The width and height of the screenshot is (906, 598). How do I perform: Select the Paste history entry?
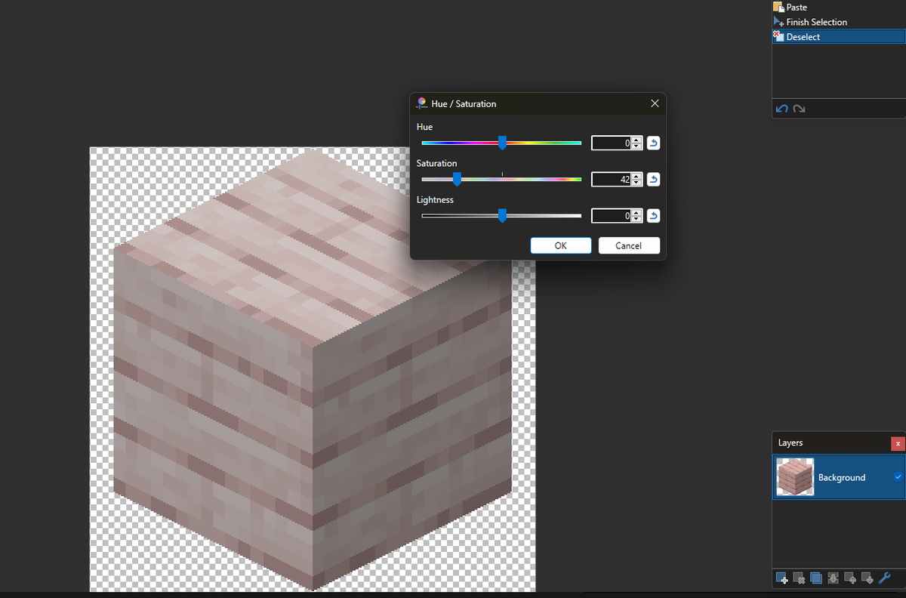pyautogui.click(x=839, y=7)
